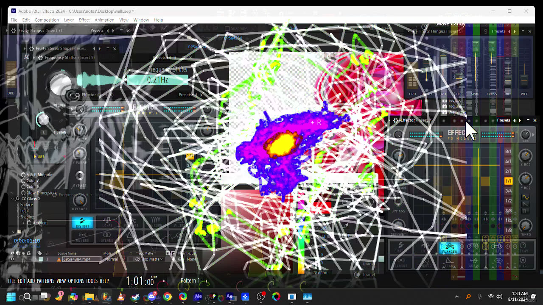Toggle the L button in Frequency Shifter
543x305 pixels.
(44, 133)
